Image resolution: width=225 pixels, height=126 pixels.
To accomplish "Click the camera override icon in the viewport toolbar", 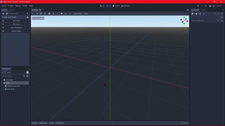I will pos(70,13).
